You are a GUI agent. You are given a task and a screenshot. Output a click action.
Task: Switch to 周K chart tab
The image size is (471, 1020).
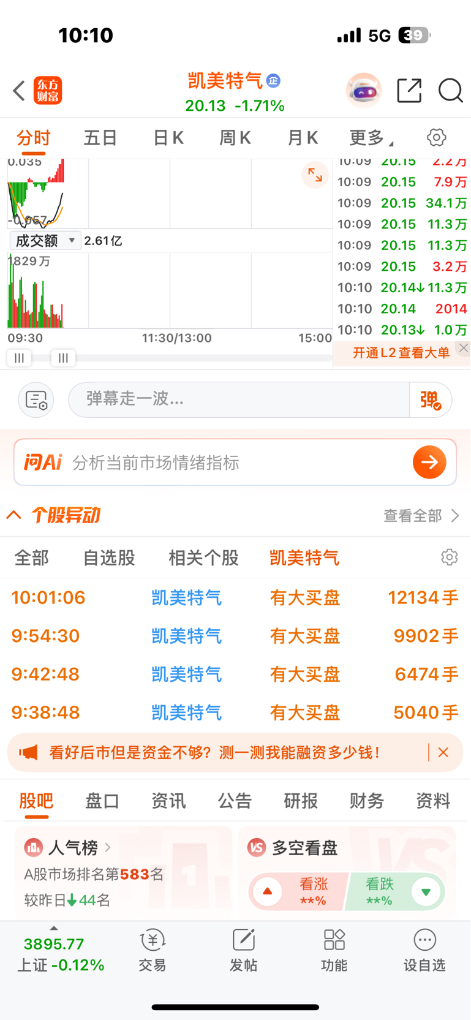coord(235,138)
